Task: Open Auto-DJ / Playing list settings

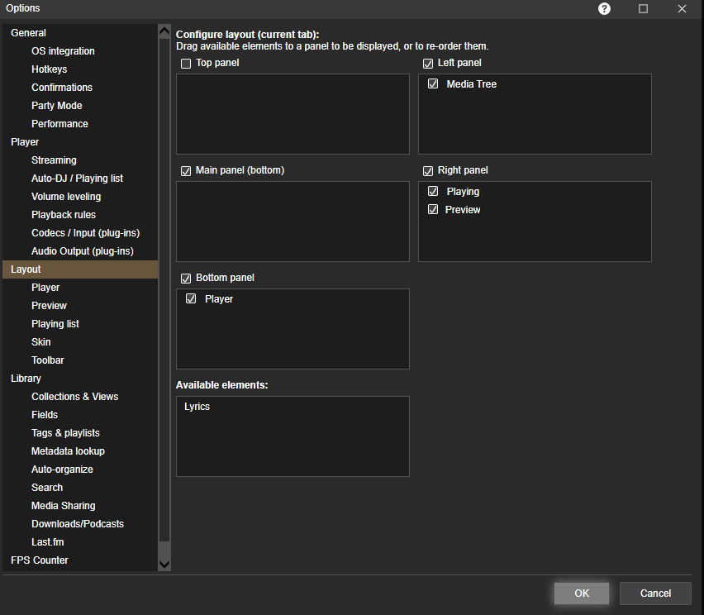Action: tap(77, 179)
